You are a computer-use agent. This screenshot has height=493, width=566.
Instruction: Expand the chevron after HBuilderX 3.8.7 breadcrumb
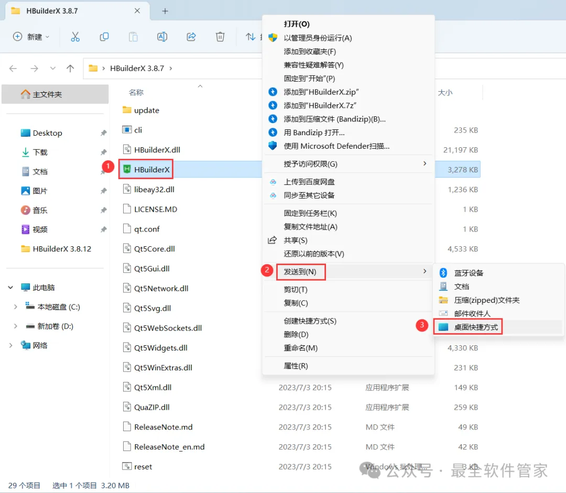[x=171, y=68]
